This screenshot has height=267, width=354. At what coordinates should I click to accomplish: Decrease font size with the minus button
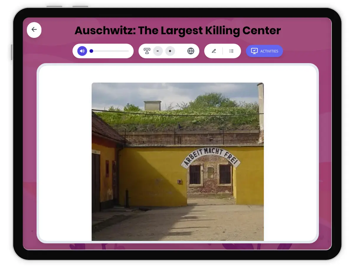pos(158,51)
